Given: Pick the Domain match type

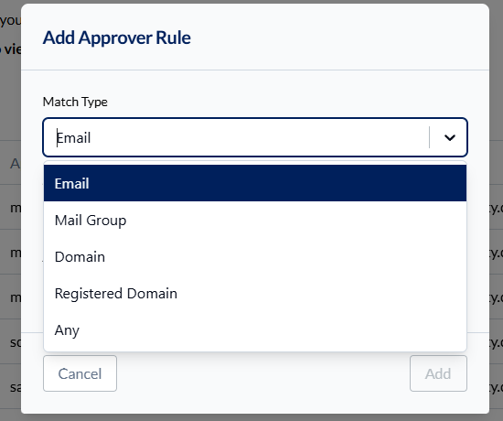Looking at the screenshot, I should (x=255, y=256).
